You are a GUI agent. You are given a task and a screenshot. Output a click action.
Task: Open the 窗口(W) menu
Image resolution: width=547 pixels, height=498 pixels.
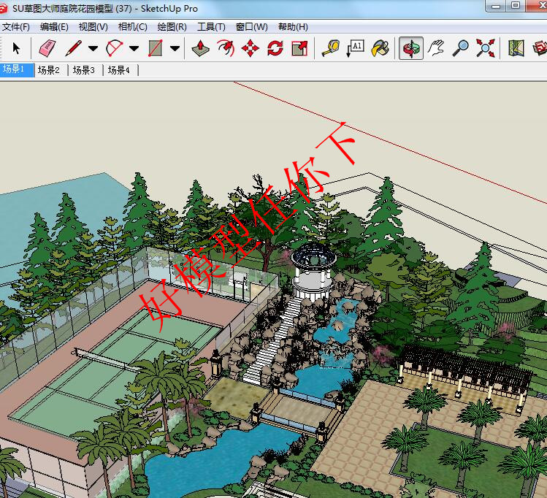coord(251,27)
